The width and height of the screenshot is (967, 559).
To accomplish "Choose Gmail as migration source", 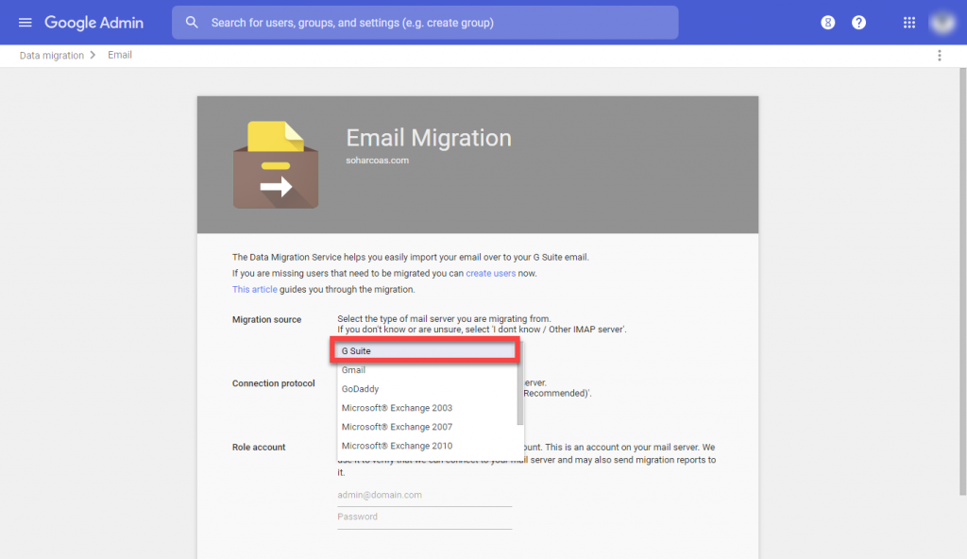I will click(x=428, y=369).
